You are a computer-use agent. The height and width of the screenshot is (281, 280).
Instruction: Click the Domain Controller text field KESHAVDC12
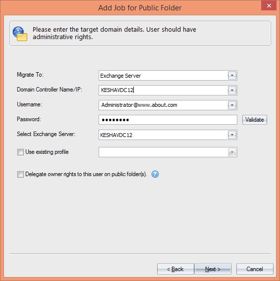click(x=164, y=90)
